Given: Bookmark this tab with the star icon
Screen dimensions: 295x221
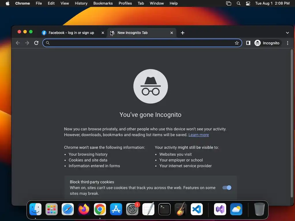Looking at the screenshot, I should pyautogui.click(x=237, y=43).
